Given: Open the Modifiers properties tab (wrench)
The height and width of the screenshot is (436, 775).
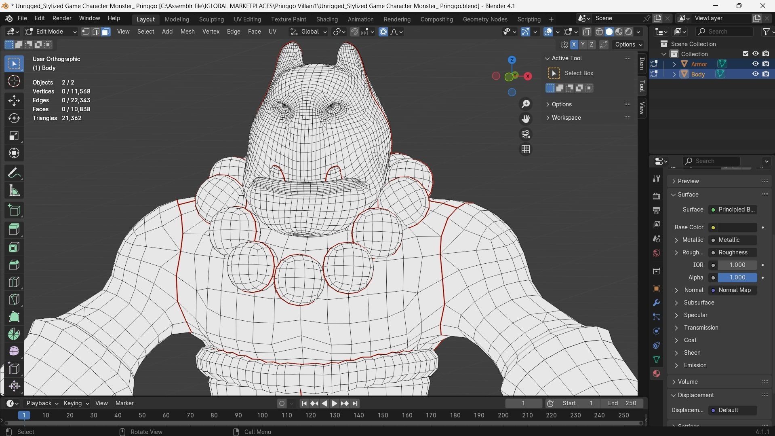Looking at the screenshot, I should pos(656,303).
